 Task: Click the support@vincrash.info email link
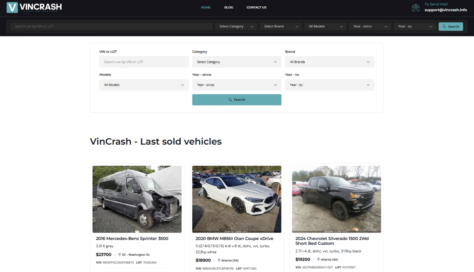point(445,10)
